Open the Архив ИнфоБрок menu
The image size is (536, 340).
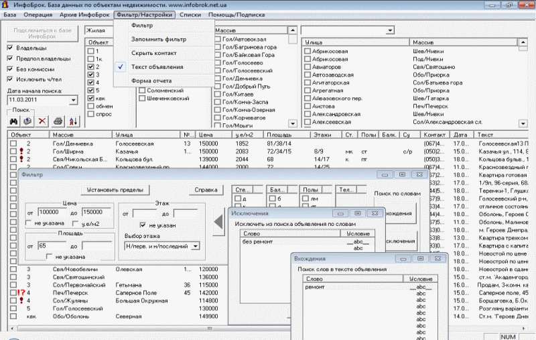click(x=84, y=15)
